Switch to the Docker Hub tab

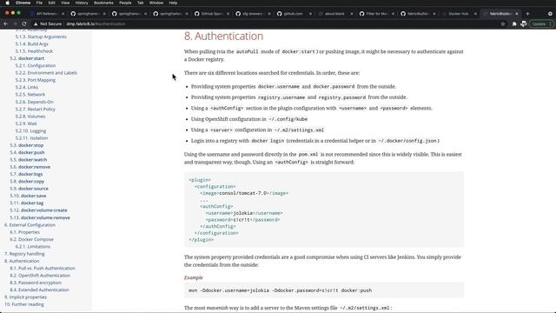[459, 14]
